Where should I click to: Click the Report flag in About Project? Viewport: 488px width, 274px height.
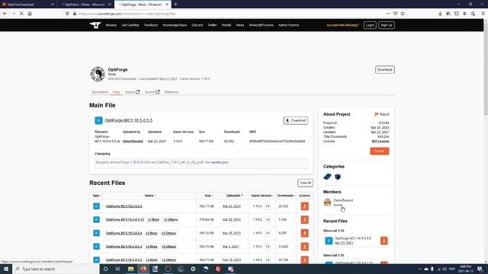382,114
